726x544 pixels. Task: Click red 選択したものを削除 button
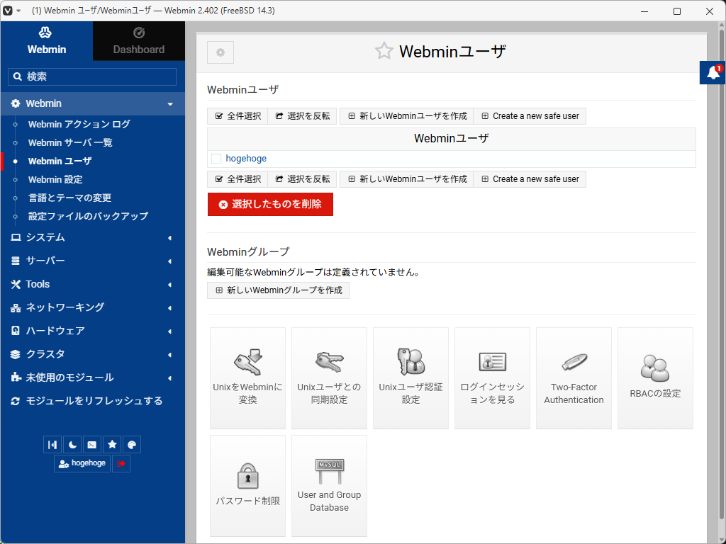point(270,205)
